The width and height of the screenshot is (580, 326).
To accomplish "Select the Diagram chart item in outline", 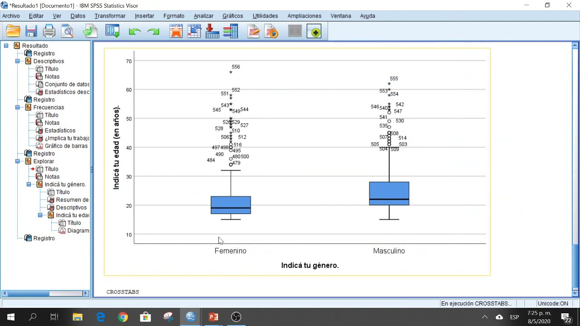I will click(74, 230).
